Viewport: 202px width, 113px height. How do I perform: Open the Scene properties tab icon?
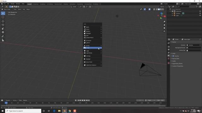click(x=169, y=56)
